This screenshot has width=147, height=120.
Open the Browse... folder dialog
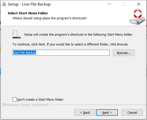(124, 53)
